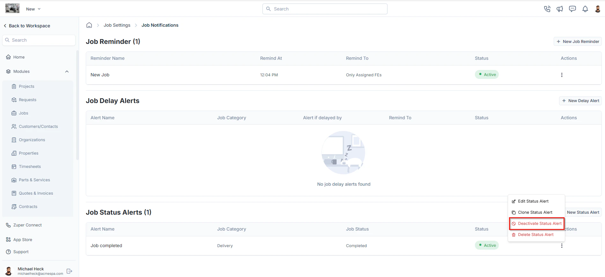Click the company logo thumbnail
The height and width of the screenshot is (277, 605).
coord(12,8)
